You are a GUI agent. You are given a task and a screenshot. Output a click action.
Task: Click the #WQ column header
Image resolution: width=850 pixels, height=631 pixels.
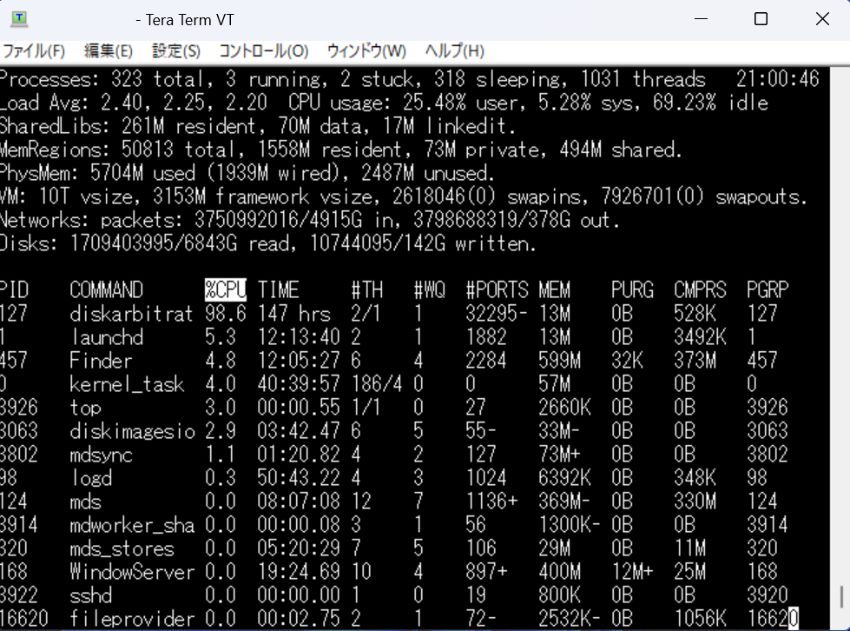429,289
